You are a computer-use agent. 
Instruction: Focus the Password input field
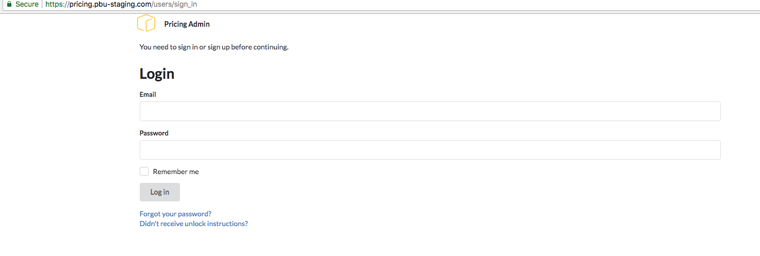(429, 150)
